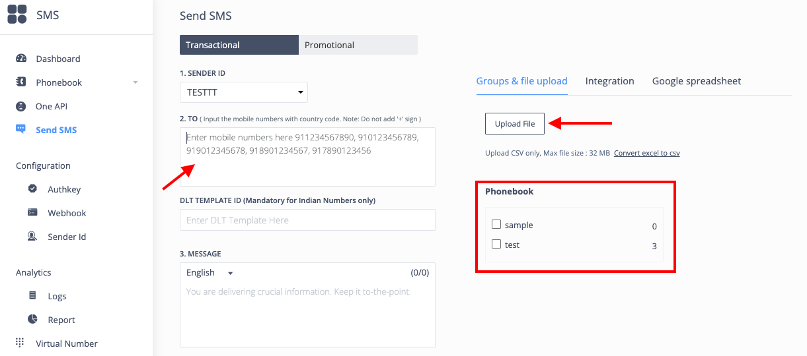Click the Upload File button
807x356 pixels.
[515, 124]
